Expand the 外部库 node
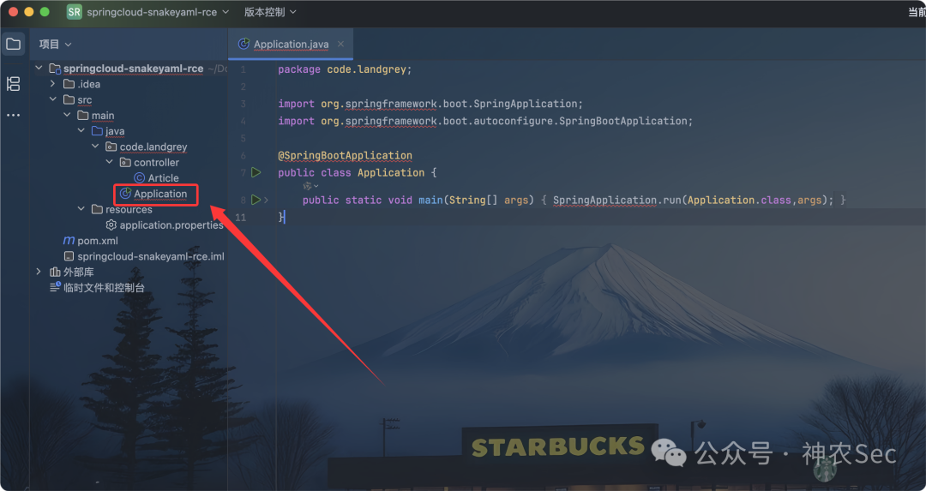This screenshot has width=926, height=491. coord(39,272)
